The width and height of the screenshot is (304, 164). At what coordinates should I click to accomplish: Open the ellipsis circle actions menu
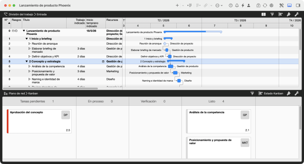pos(217,6)
